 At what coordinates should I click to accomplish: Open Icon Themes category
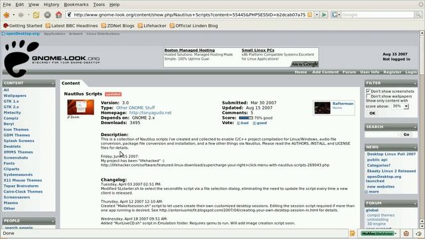click(16, 129)
